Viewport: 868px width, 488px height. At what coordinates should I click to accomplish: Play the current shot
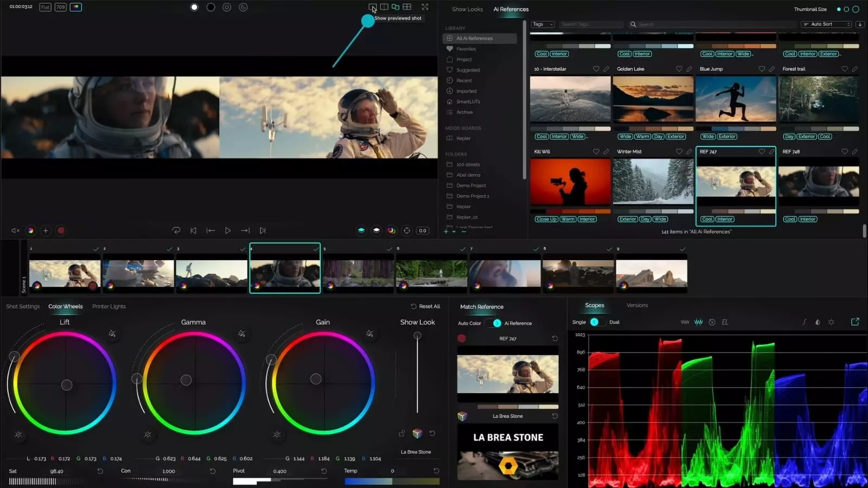coord(228,230)
